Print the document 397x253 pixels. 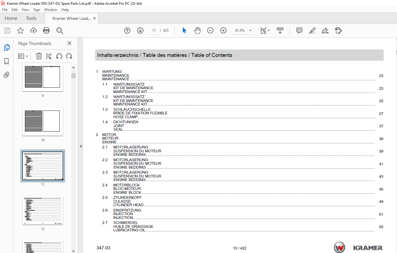46,31
